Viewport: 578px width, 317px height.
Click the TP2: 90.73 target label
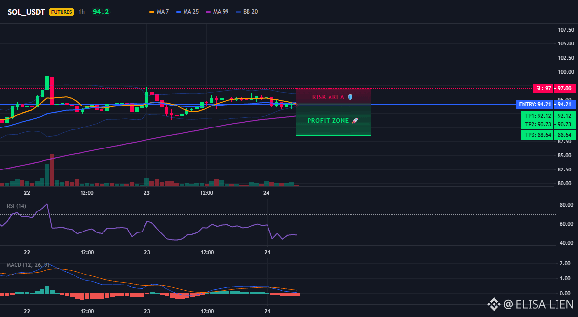[x=538, y=125]
